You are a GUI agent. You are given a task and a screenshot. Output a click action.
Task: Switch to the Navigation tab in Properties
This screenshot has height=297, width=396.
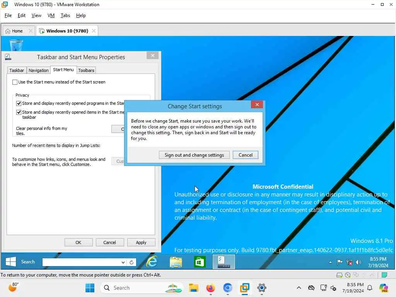coord(38,70)
